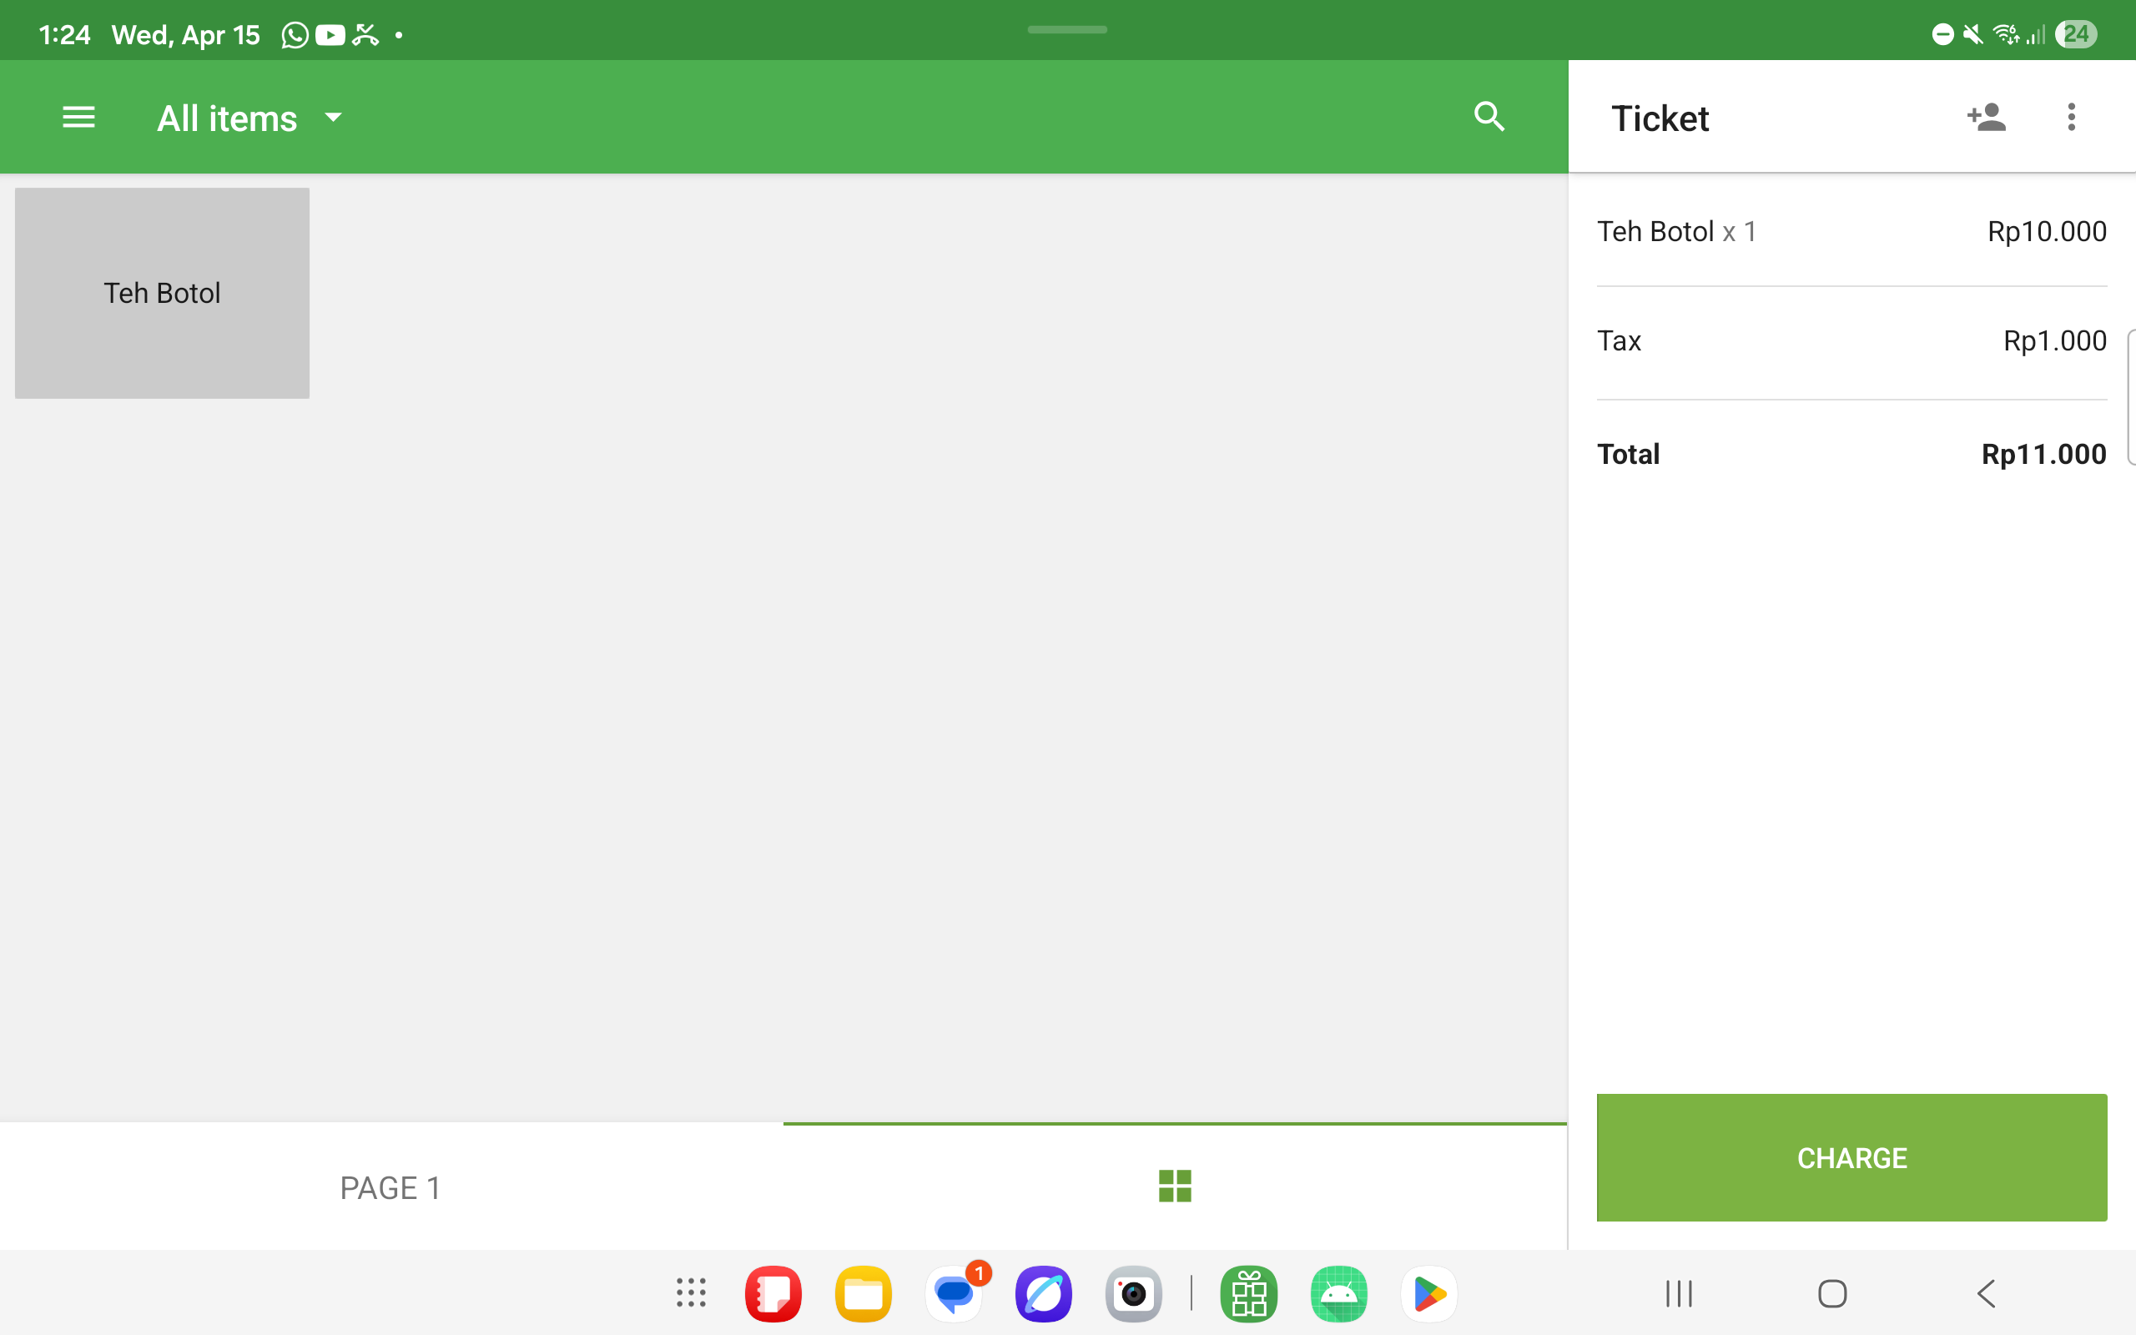Screen dimensions: 2136x1335
Task: Open the ticket overflow options menu
Action: pos(2070,117)
